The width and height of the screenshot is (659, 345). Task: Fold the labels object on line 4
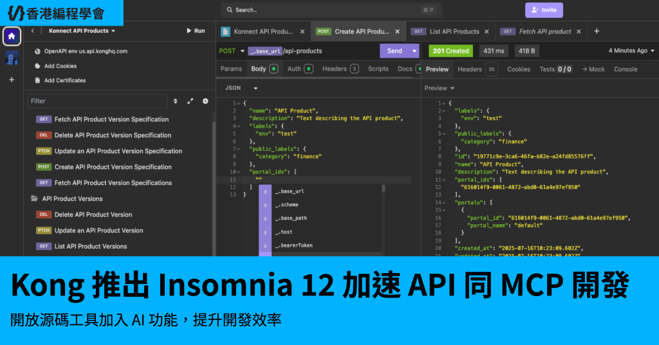(x=238, y=126)
